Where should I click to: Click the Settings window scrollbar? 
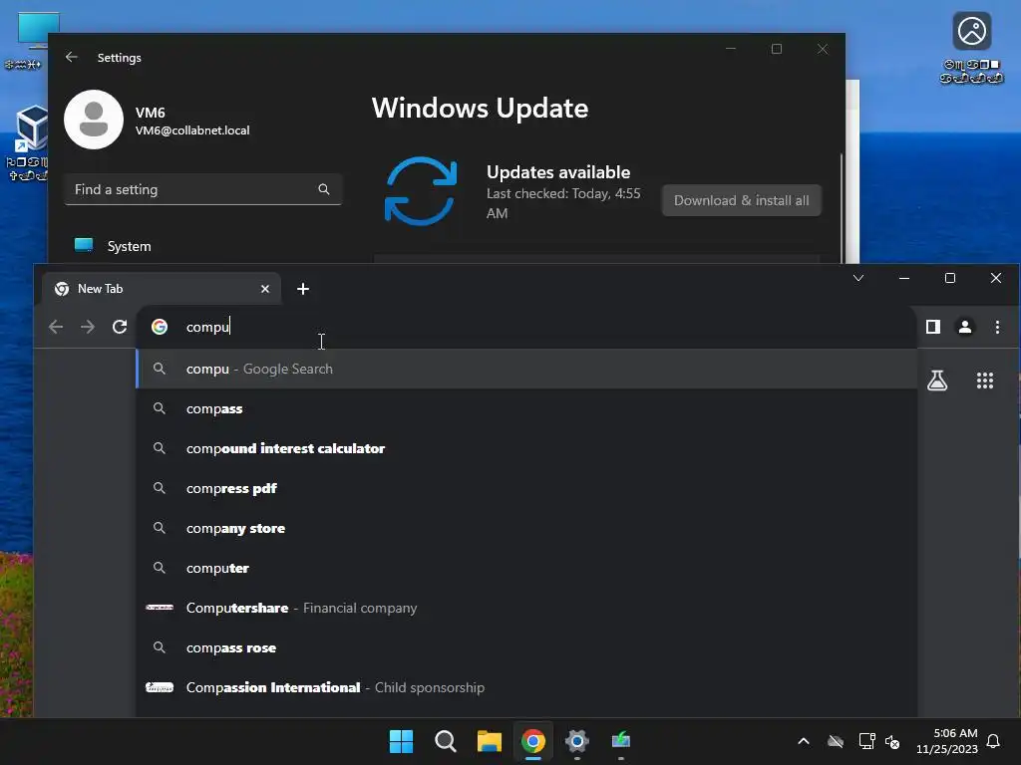[x=842, y=207]
